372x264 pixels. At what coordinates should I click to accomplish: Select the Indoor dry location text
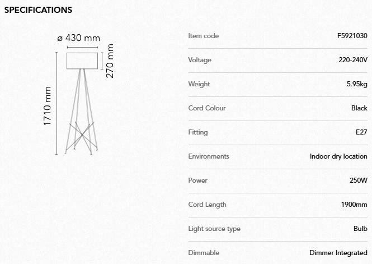[338, 156]
